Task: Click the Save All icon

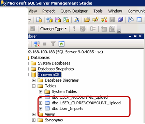Action: point(120,20)
